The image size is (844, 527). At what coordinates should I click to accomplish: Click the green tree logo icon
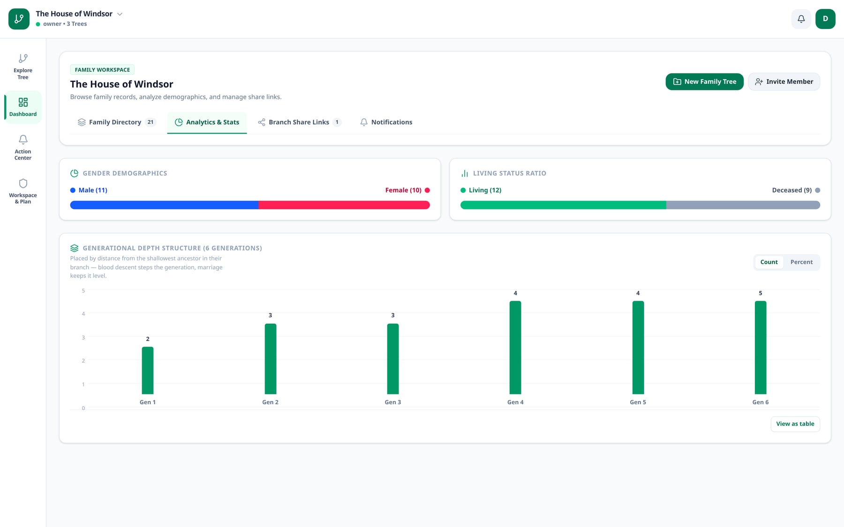tap(19, 19)
